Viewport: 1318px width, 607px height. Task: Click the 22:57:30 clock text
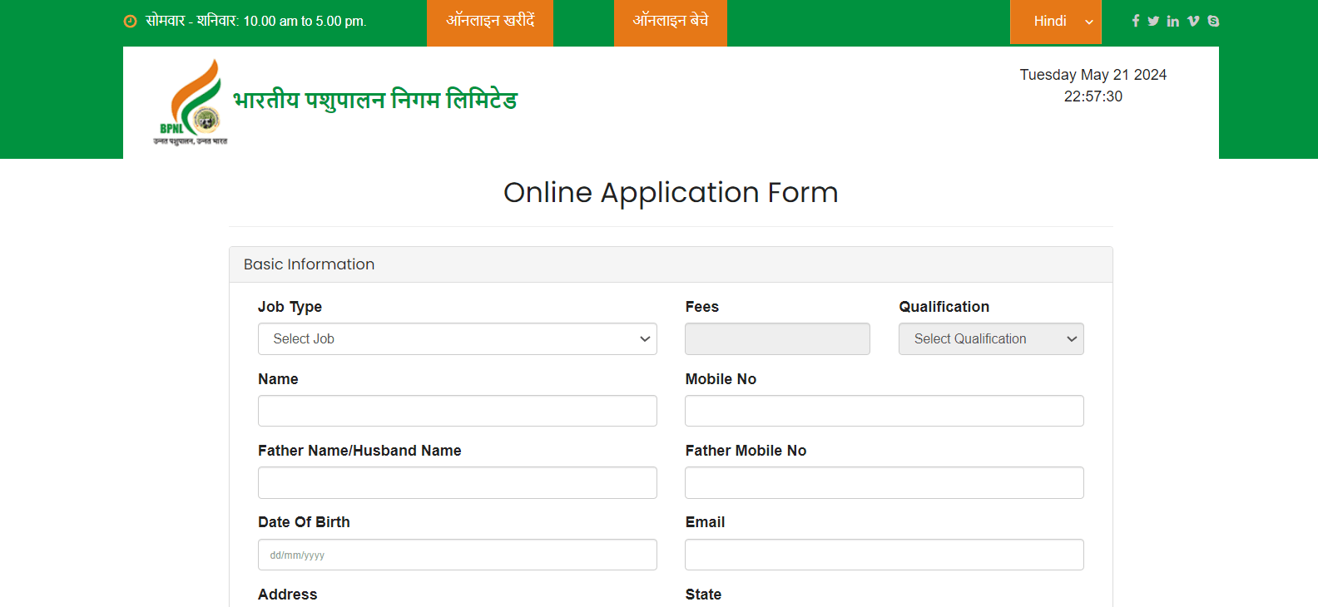[1093, 96]
